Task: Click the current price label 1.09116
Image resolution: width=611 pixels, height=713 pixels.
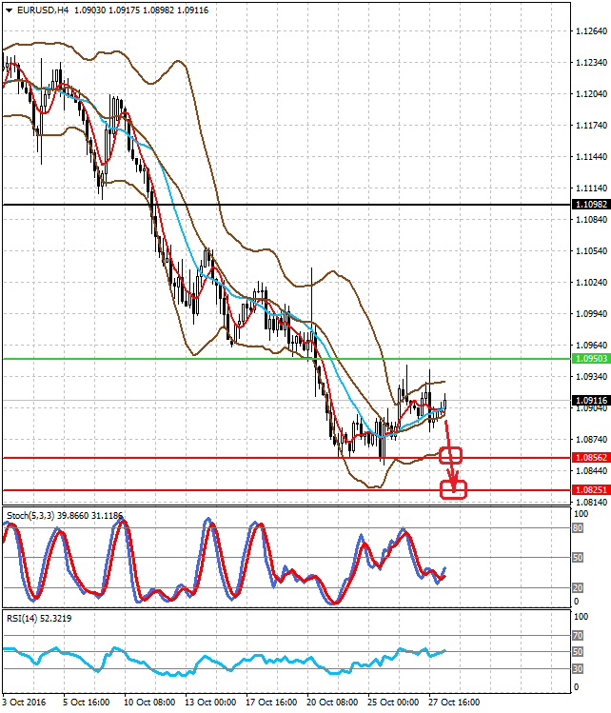Action: pyautogui.click(x=591, y=401)
